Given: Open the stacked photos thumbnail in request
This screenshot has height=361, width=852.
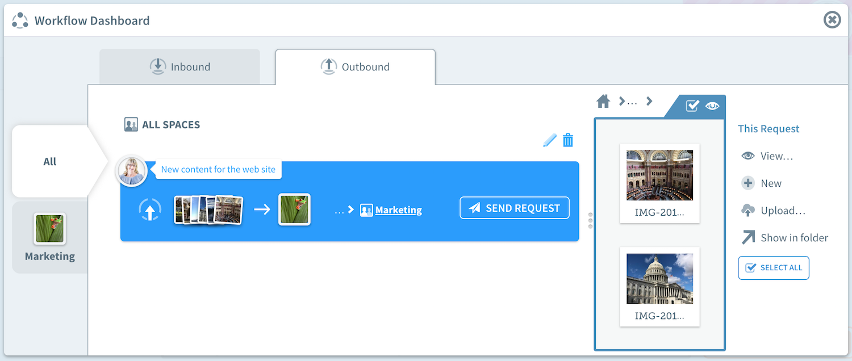Looking at the screenshot, I should (x=208, y=209).
